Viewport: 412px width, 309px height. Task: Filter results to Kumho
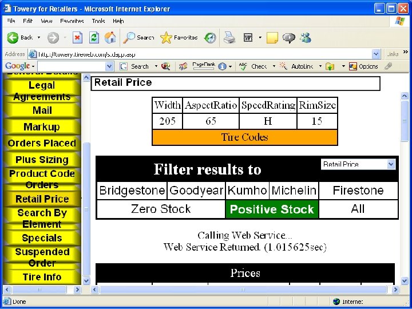pos(247,191)
